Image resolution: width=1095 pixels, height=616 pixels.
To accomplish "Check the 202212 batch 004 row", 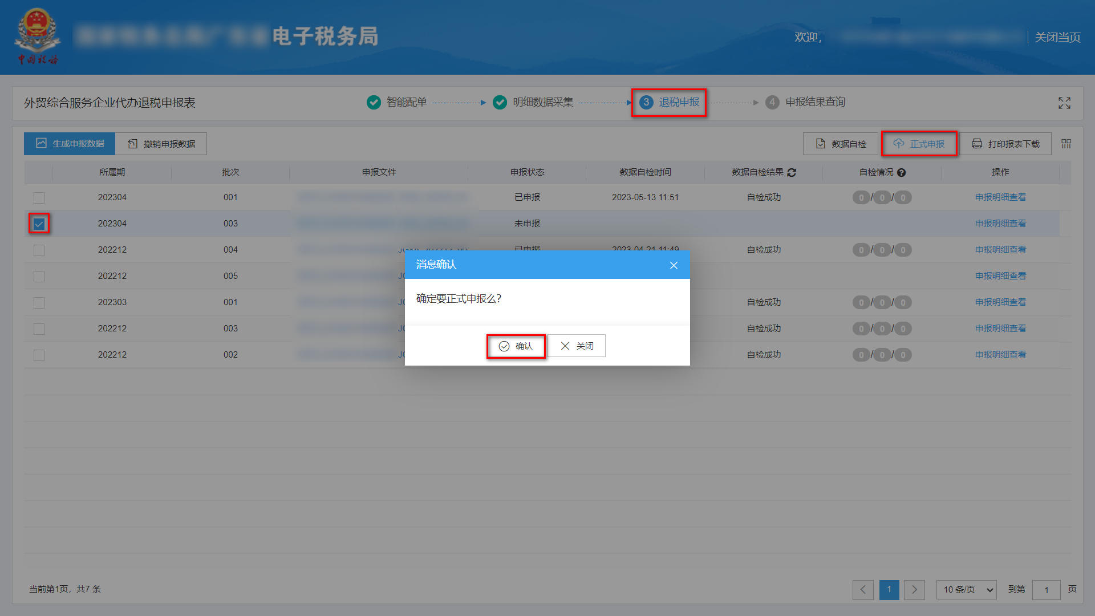I will tap(39, 250).
